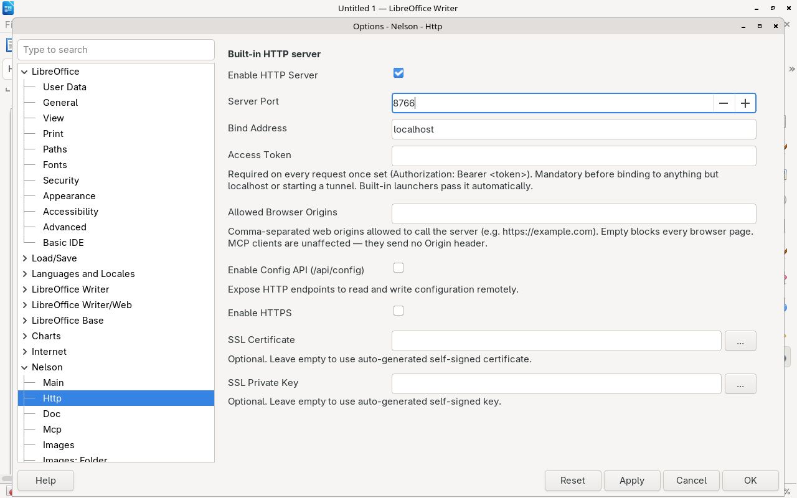The width and height of the screenshot is (797, 498).
Task: Click the Type to search box
Action: [116, 50]
